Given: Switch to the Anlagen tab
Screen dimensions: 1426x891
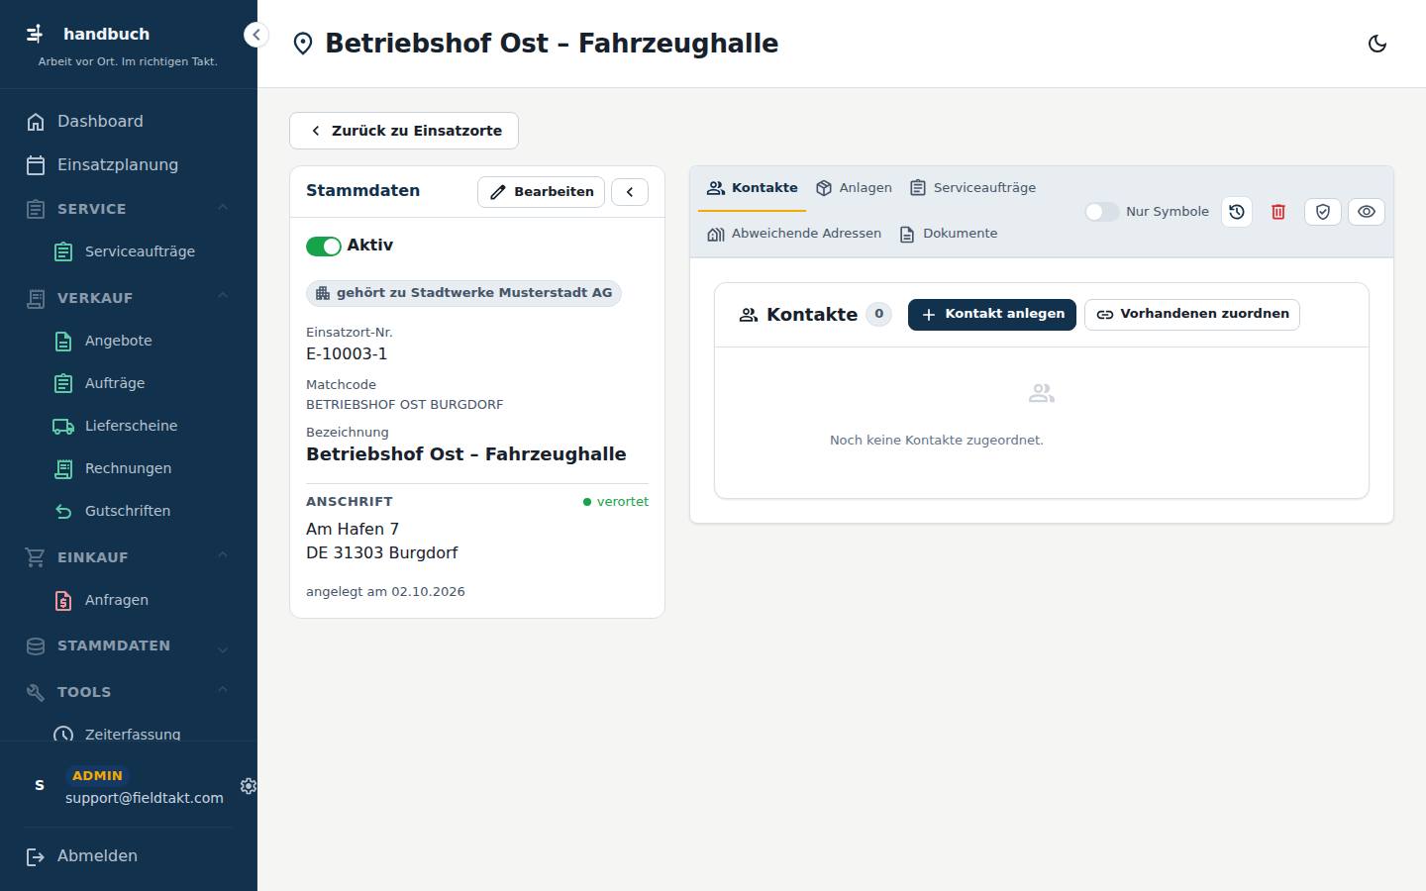Looking at the screenshot, I should 854,188.
